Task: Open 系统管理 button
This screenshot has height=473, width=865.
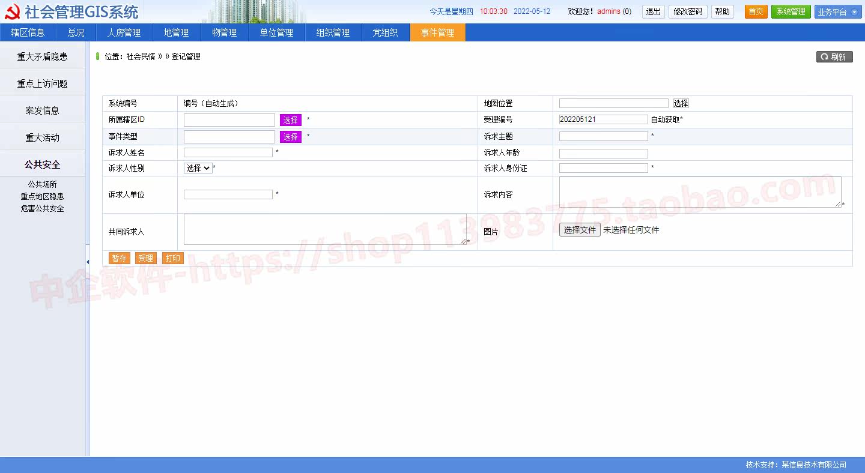Action: 791,11
